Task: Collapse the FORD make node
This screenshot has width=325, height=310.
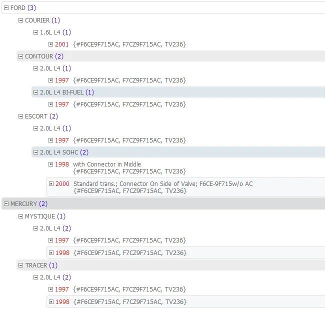Action: pyautogui.click(x=6, y=8)
